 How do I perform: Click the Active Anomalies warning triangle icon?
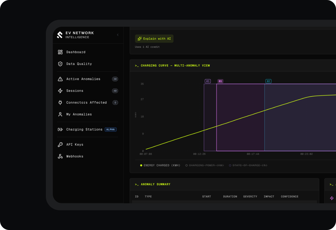[60, 79]
